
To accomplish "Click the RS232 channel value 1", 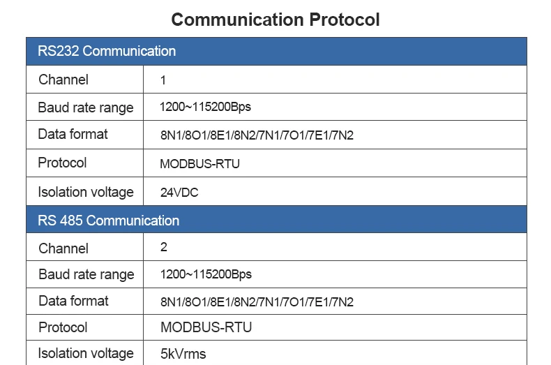I will (x=163, y=80).
